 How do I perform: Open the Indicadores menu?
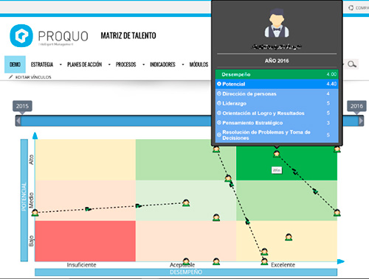162,65
